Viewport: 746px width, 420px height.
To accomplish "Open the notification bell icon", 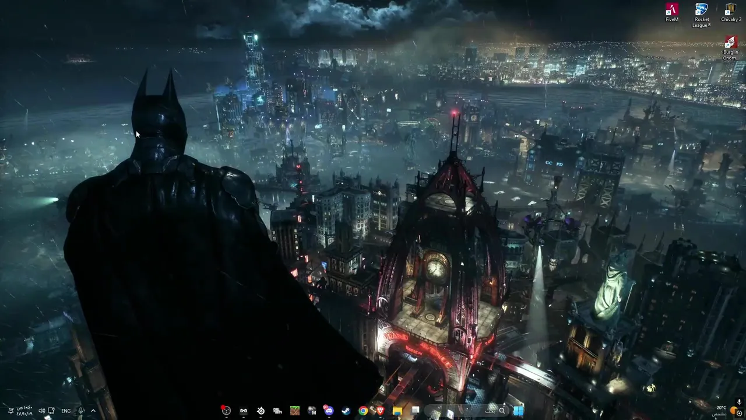I will (10, 411).
